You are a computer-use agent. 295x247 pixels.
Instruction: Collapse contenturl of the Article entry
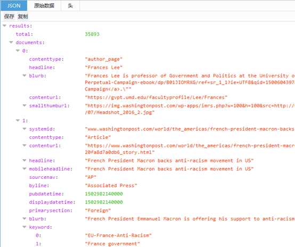(24, 145)
